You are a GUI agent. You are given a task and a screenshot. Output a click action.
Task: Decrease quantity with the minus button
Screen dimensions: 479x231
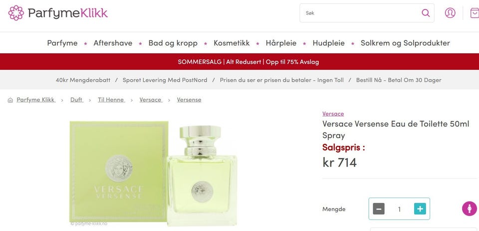pos(379,209)
